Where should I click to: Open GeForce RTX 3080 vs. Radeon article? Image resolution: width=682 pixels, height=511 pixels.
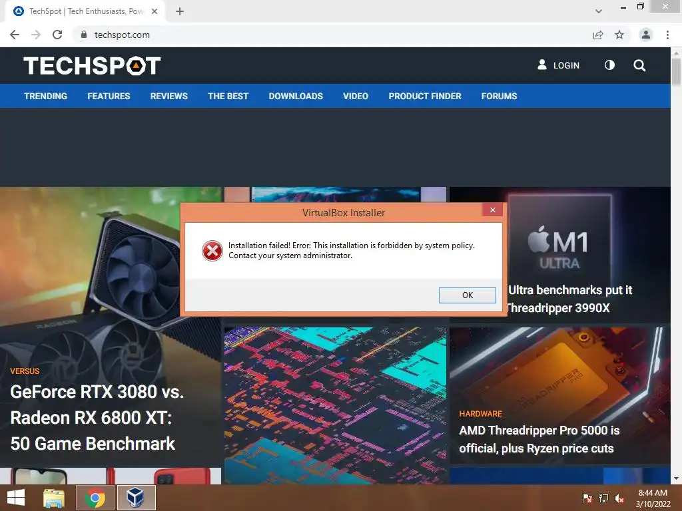pos(97,418)
